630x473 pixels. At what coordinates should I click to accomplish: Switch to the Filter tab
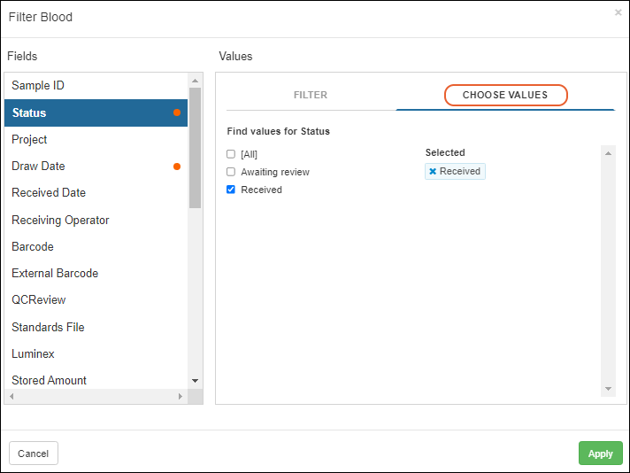[310, 95]
